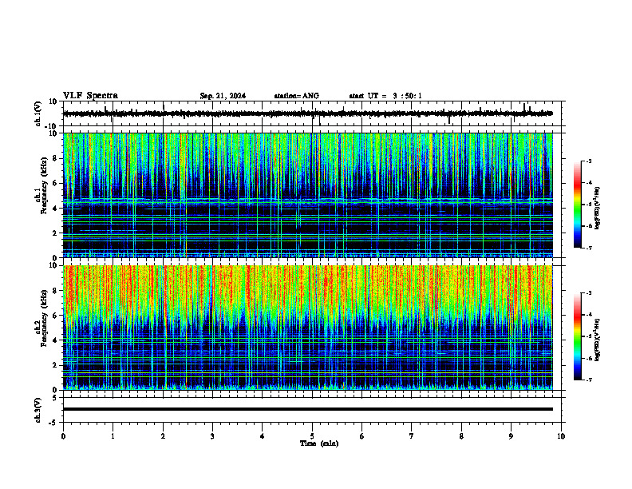
Task: Click the vertical log PSD label beside ch.1 colorbar
Action: 598,208
